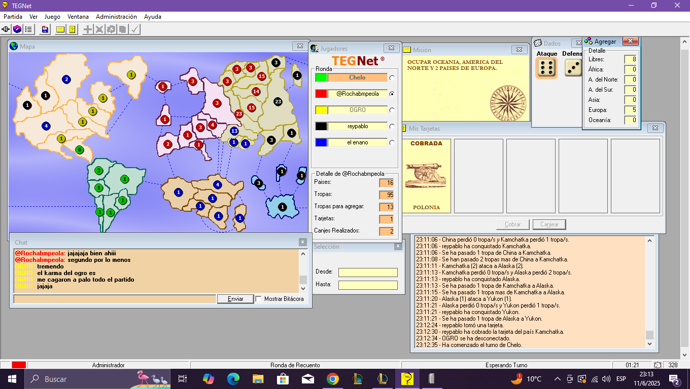Click the Libres troops value field
Screen dimensions: 690x389
pos(630,59)
